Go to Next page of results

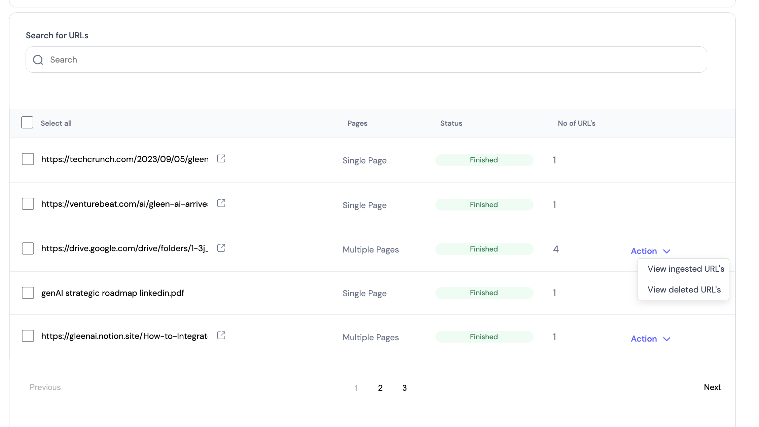(x=712, y=387)
